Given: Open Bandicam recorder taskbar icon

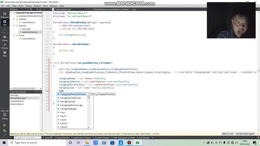Looking at the screenshot, I should pos(129,142).
